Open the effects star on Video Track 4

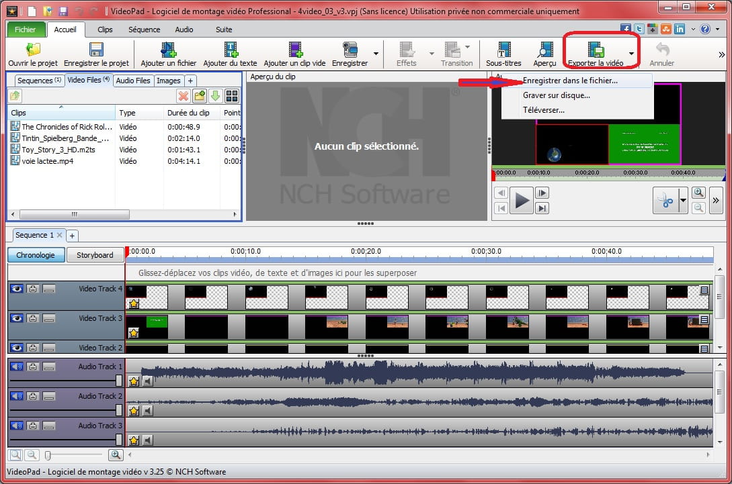click(134, 304)
